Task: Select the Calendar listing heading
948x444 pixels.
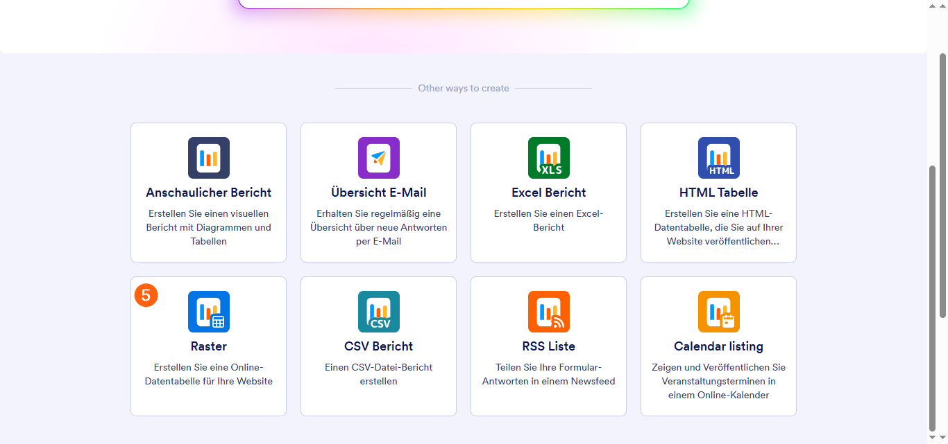Action: tap(718, 346)
